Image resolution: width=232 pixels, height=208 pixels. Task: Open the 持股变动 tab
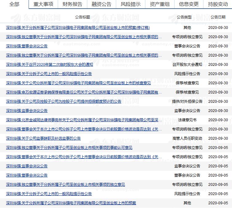coord(218,4)
